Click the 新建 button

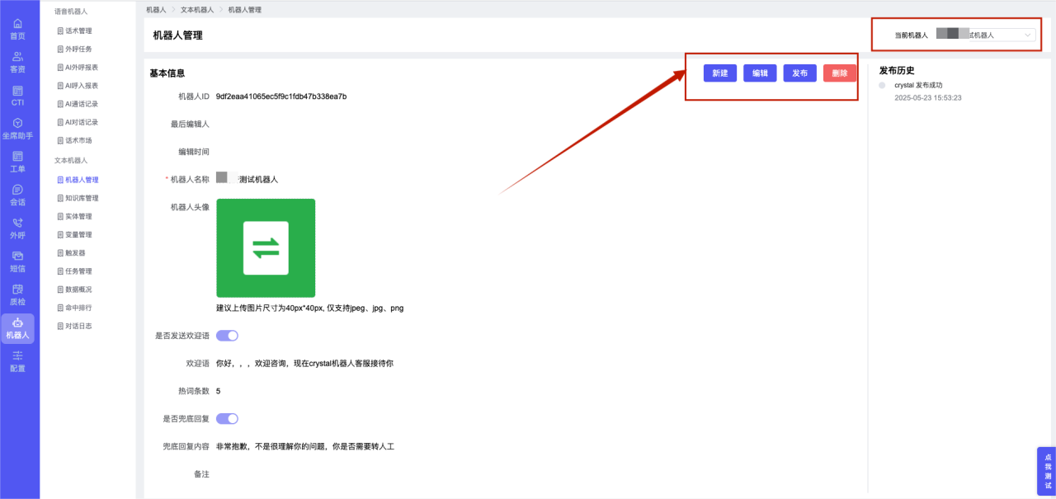click(720, 73)
